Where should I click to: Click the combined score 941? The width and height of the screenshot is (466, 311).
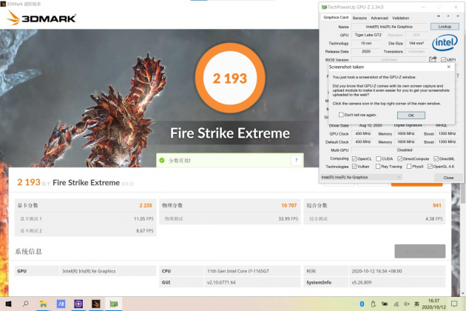(437, 205)
